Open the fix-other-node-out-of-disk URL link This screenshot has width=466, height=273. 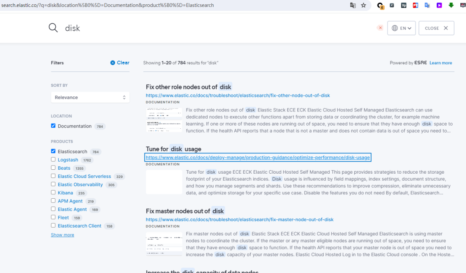[238, 95]
